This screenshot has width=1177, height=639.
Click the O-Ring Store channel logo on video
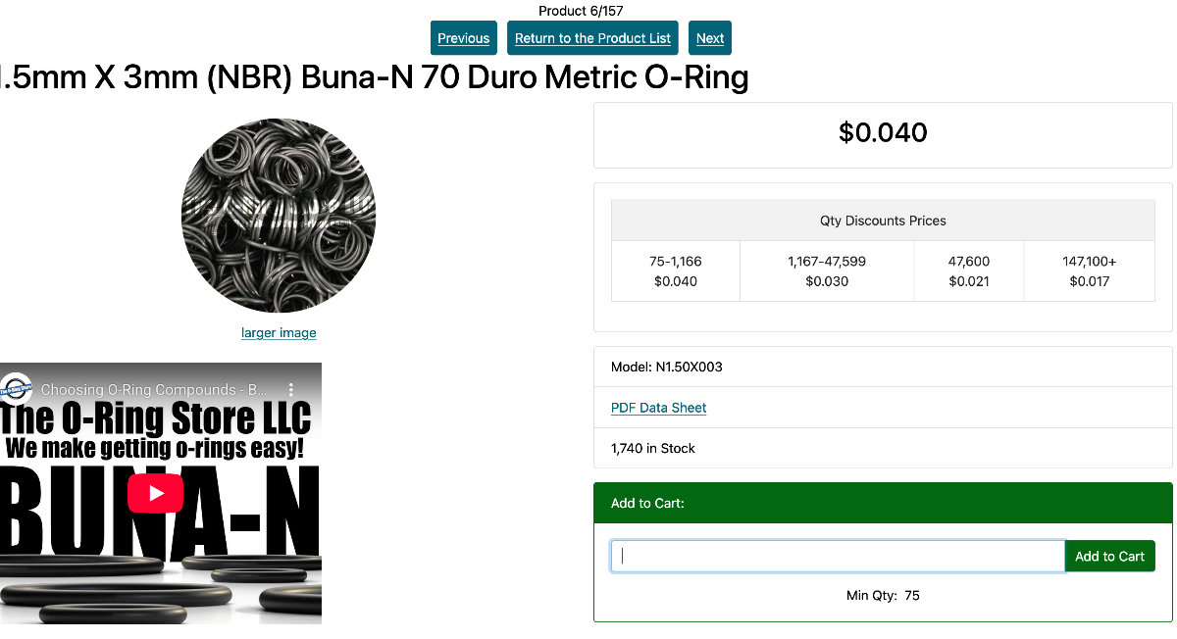(x=16, y=389)
